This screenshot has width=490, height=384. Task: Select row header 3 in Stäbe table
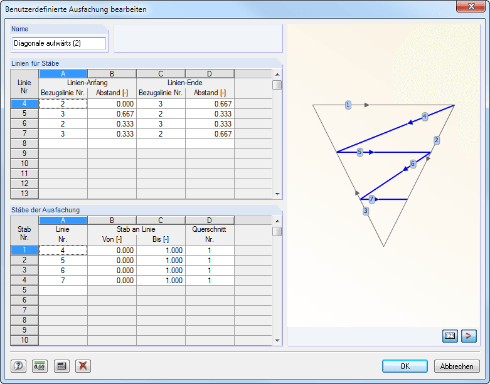point(24,270)
